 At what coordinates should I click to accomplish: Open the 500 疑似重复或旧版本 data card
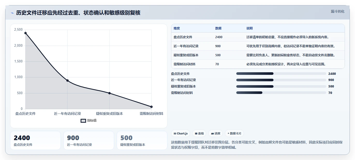click(142, 140)
